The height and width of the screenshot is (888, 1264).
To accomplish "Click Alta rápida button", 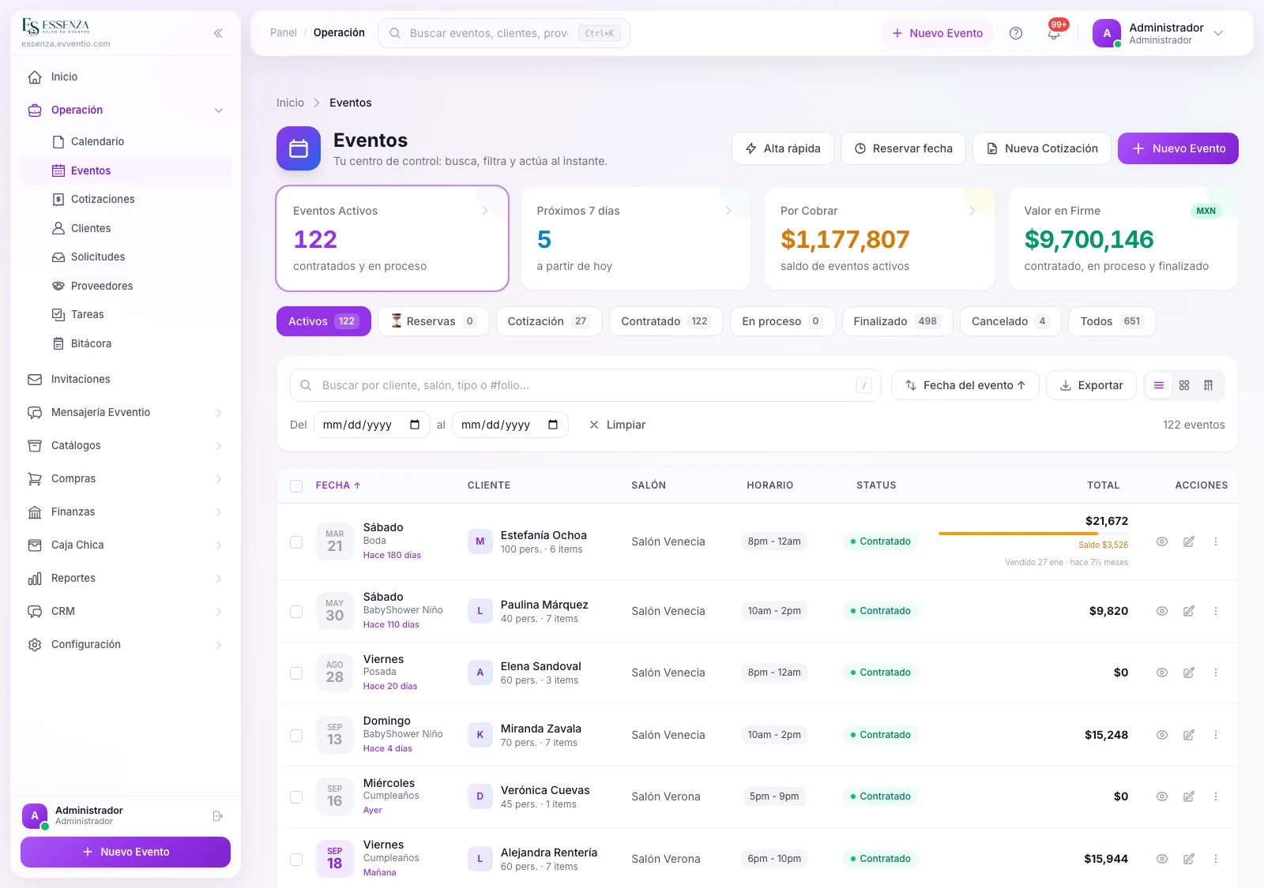I will (783, 148).
